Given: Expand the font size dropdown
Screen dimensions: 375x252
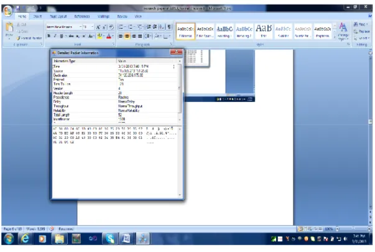Looking at the screenshot, I should click(92, 27).
